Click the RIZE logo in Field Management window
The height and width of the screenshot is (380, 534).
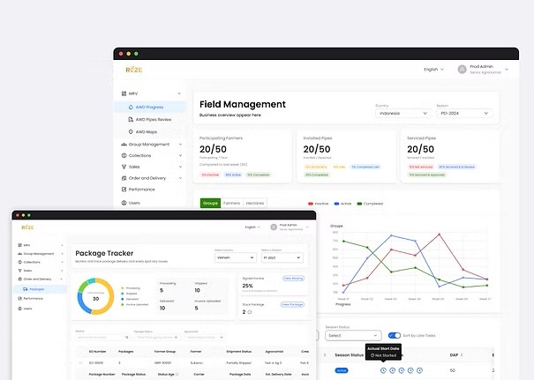134,70
